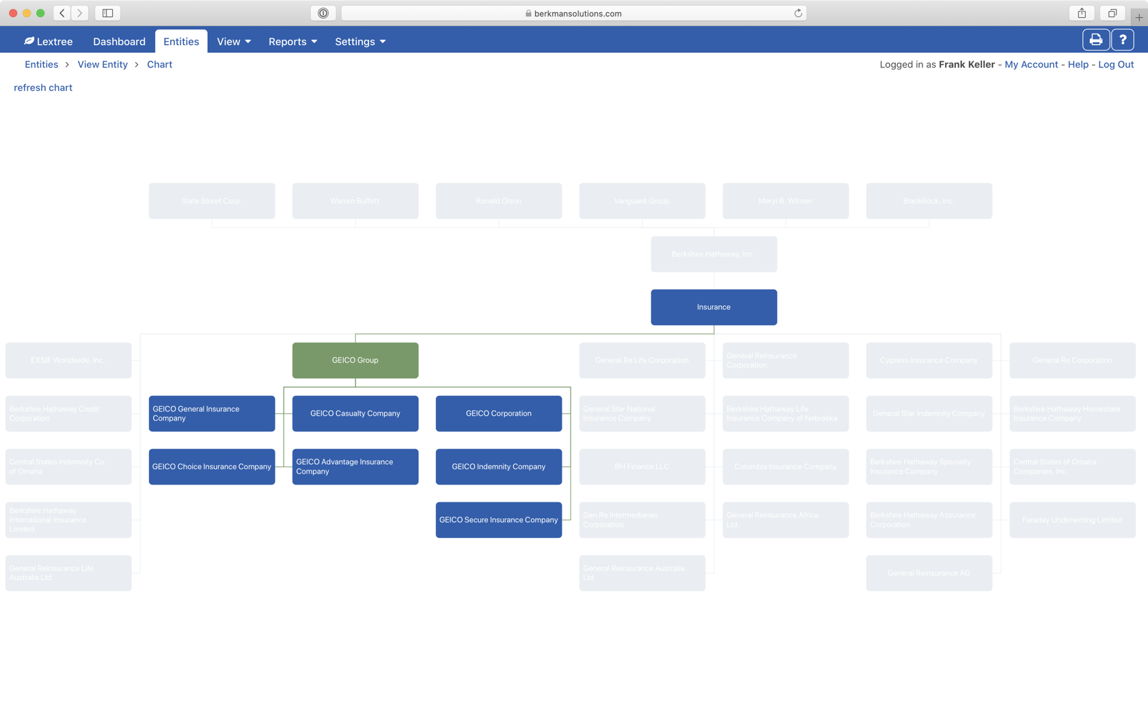
Task: Select GEICO Indemnity Company node
Action: pos(499,467)
